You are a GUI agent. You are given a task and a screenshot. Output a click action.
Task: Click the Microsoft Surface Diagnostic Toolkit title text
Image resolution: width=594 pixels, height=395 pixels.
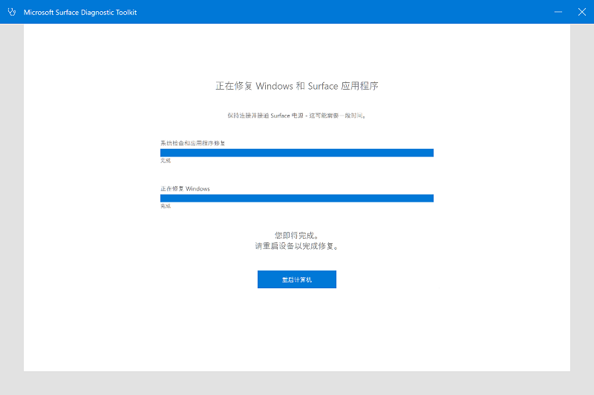[x=80, y=12]
